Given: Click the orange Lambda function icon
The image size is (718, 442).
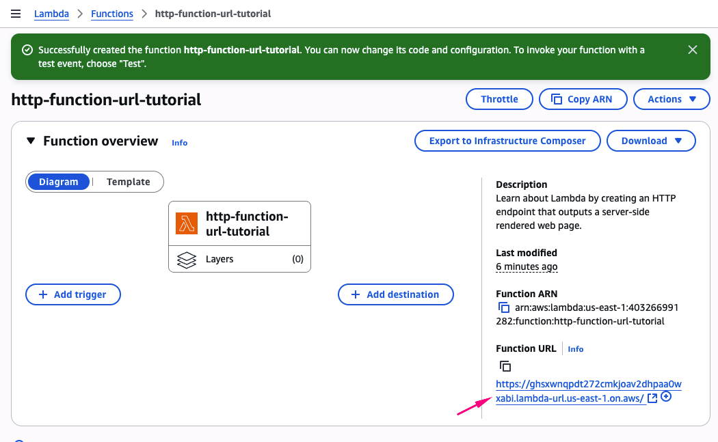Looking at the screenshot, I should [186, 223].
